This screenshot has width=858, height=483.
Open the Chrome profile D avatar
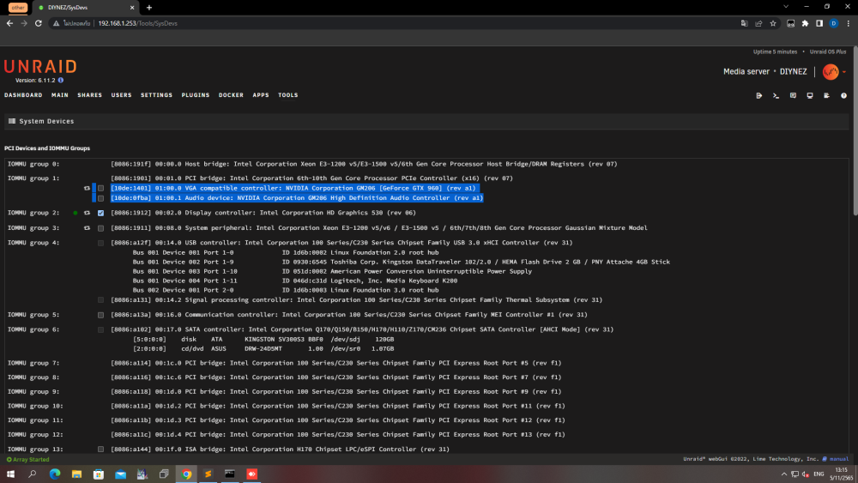coord(833,23)
